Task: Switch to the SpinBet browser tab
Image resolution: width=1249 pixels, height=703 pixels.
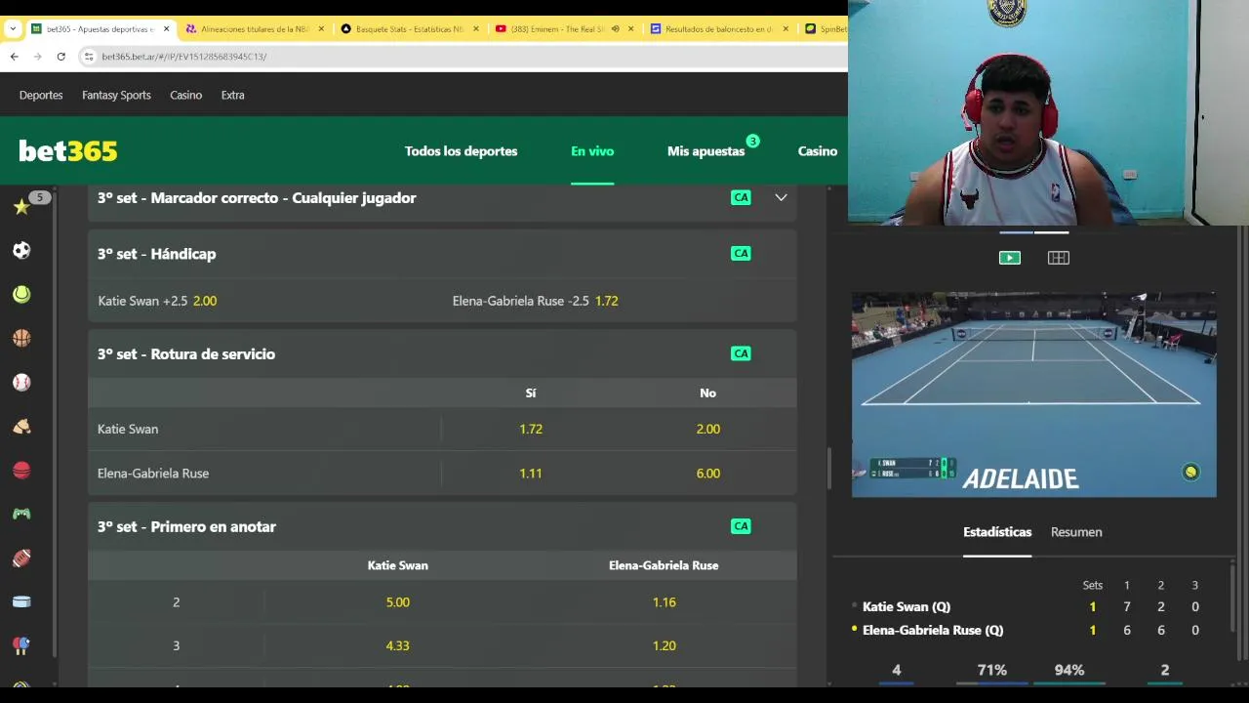Action: click(x=826, y=29)
